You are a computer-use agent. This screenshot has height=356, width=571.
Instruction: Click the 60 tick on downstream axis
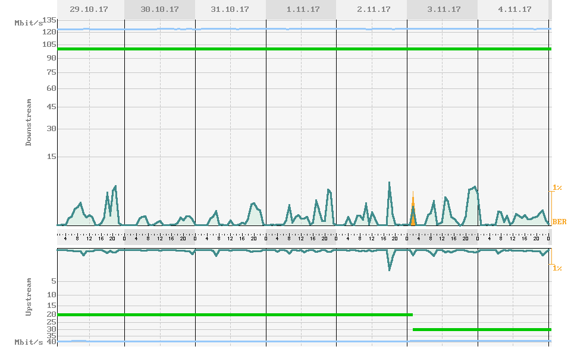point(51,88)
